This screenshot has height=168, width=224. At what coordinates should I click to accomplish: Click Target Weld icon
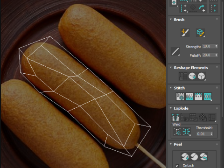click(x=177, y=132)
